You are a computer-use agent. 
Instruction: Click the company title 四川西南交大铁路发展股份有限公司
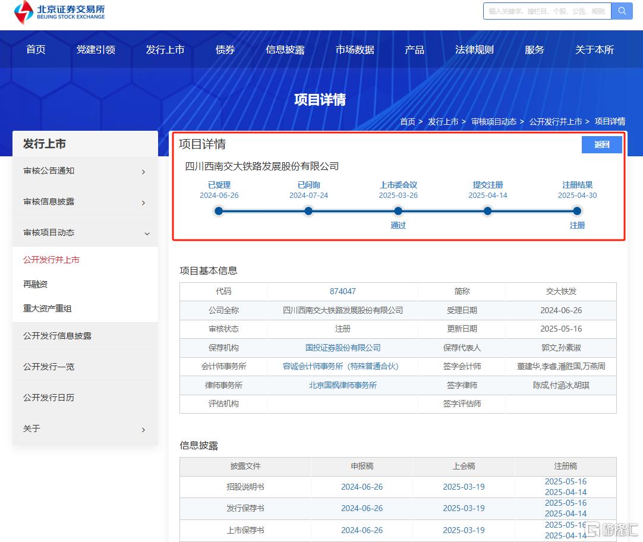tap(261, 166)
